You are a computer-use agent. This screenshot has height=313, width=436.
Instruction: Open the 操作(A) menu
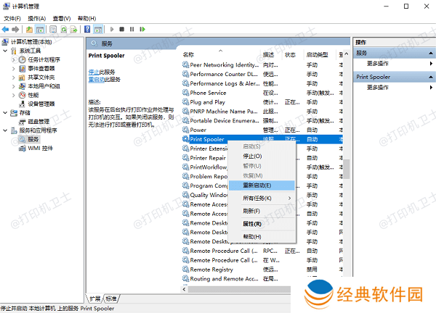pos(36,17)
